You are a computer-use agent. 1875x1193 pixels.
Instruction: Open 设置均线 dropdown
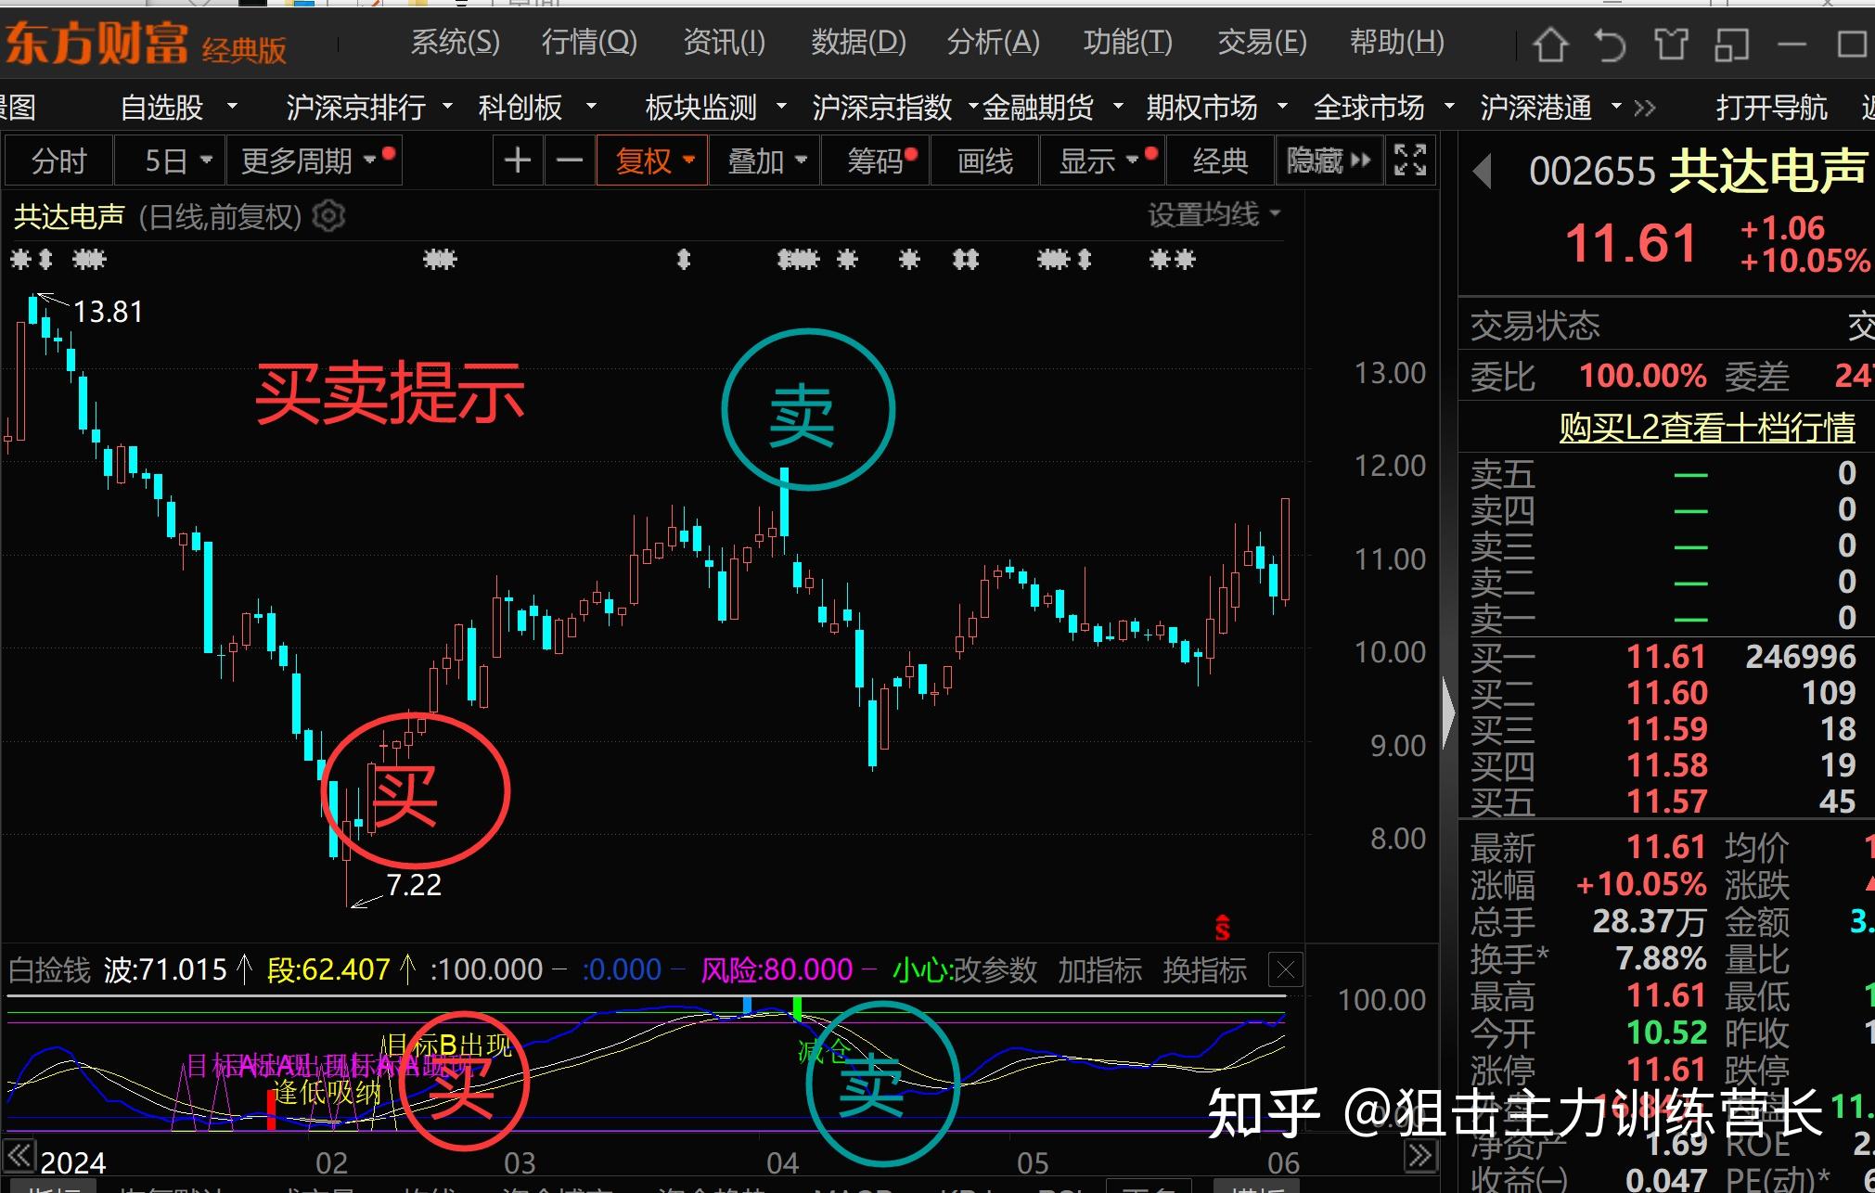1214,215
